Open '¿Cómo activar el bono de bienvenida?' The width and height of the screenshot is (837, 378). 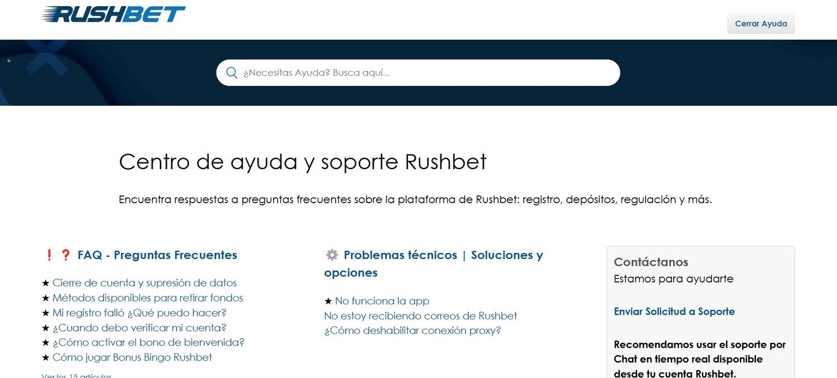148,342
